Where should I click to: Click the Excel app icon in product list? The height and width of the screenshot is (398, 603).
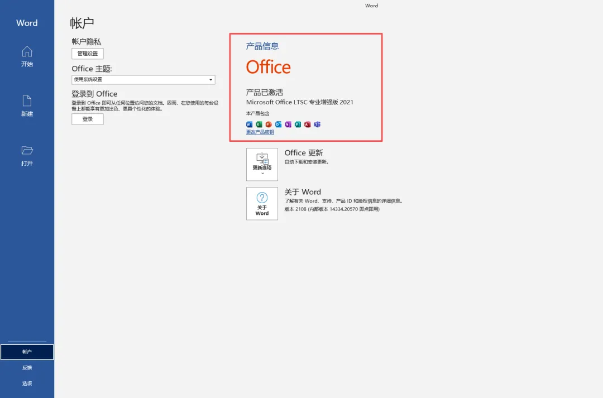[259, 124]
